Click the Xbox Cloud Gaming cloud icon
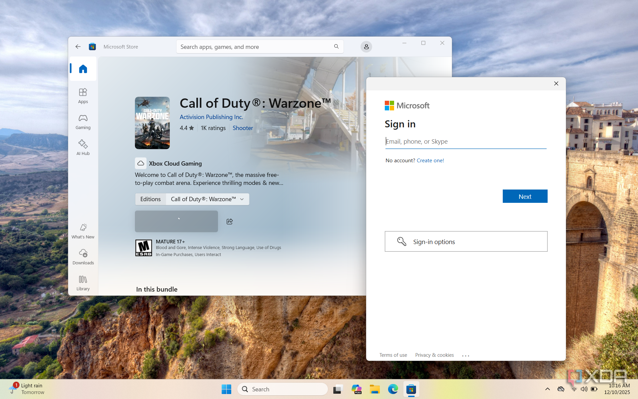638x399 pixels. pos(141,163)
